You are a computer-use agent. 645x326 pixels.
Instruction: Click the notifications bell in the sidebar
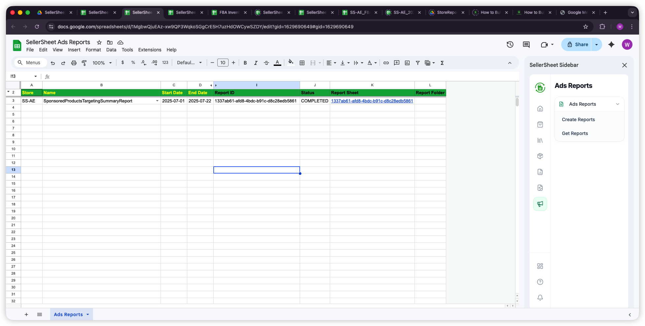tap(540, 297)
